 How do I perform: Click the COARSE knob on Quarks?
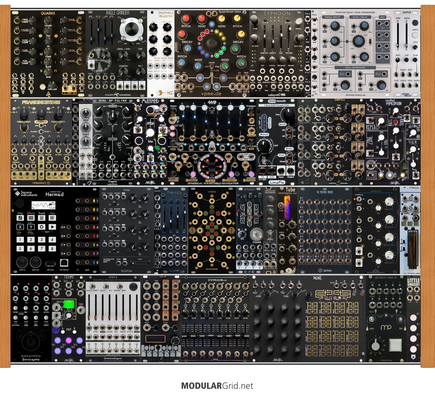click(48, 21)
